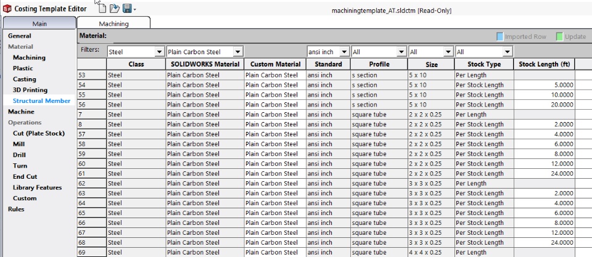The image size is (592, 257).
Task: Open Machine section in sidebar
Action: (21, 112)
